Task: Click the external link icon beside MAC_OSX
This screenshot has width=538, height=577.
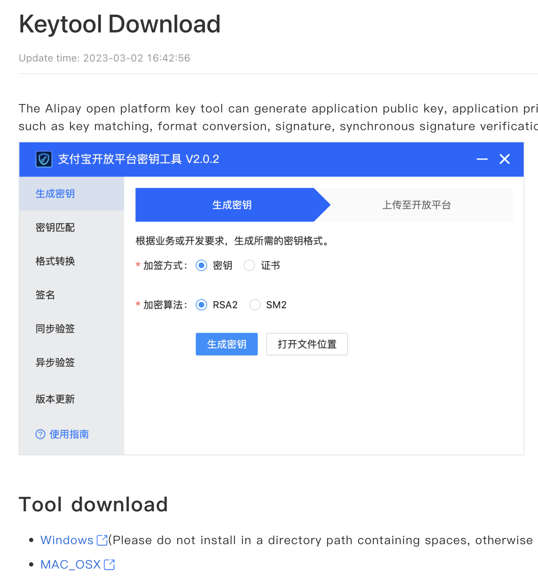Action: (x=109, y=565)
